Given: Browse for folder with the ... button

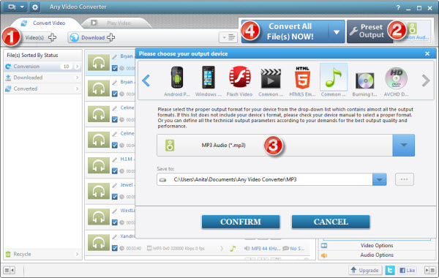Looking at the screenshot, I should (x=405, y=179).
